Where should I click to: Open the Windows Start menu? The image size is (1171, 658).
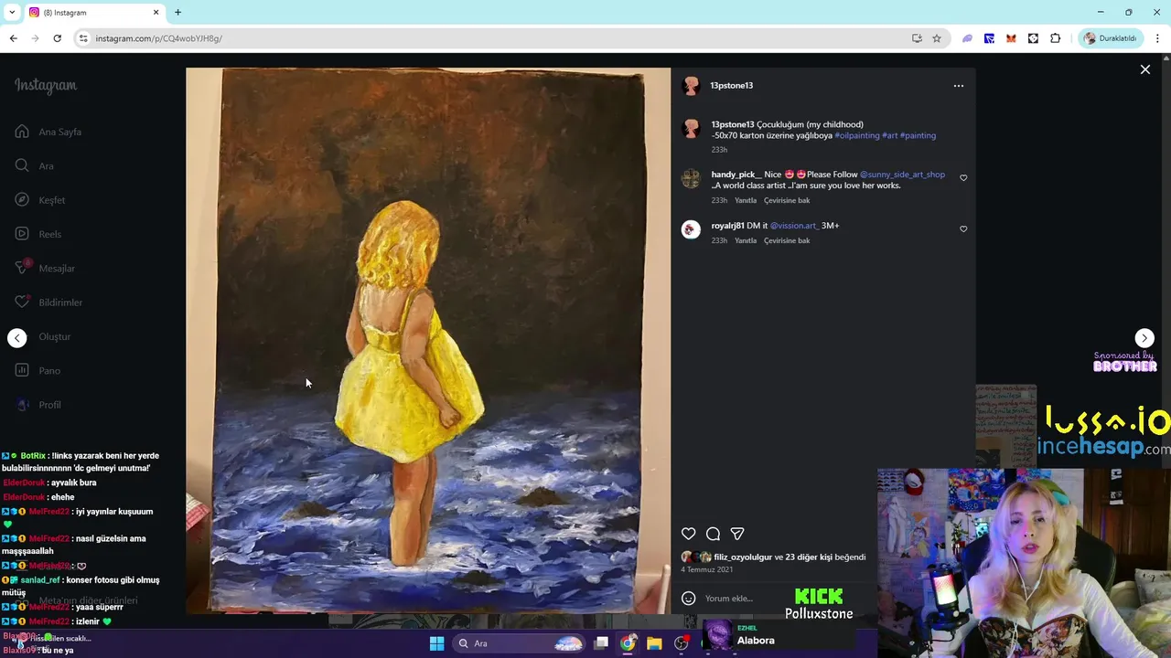pos(436,643)
